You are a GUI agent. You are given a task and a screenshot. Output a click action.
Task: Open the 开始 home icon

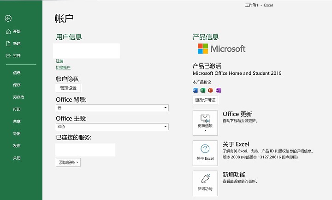point(8,31)
